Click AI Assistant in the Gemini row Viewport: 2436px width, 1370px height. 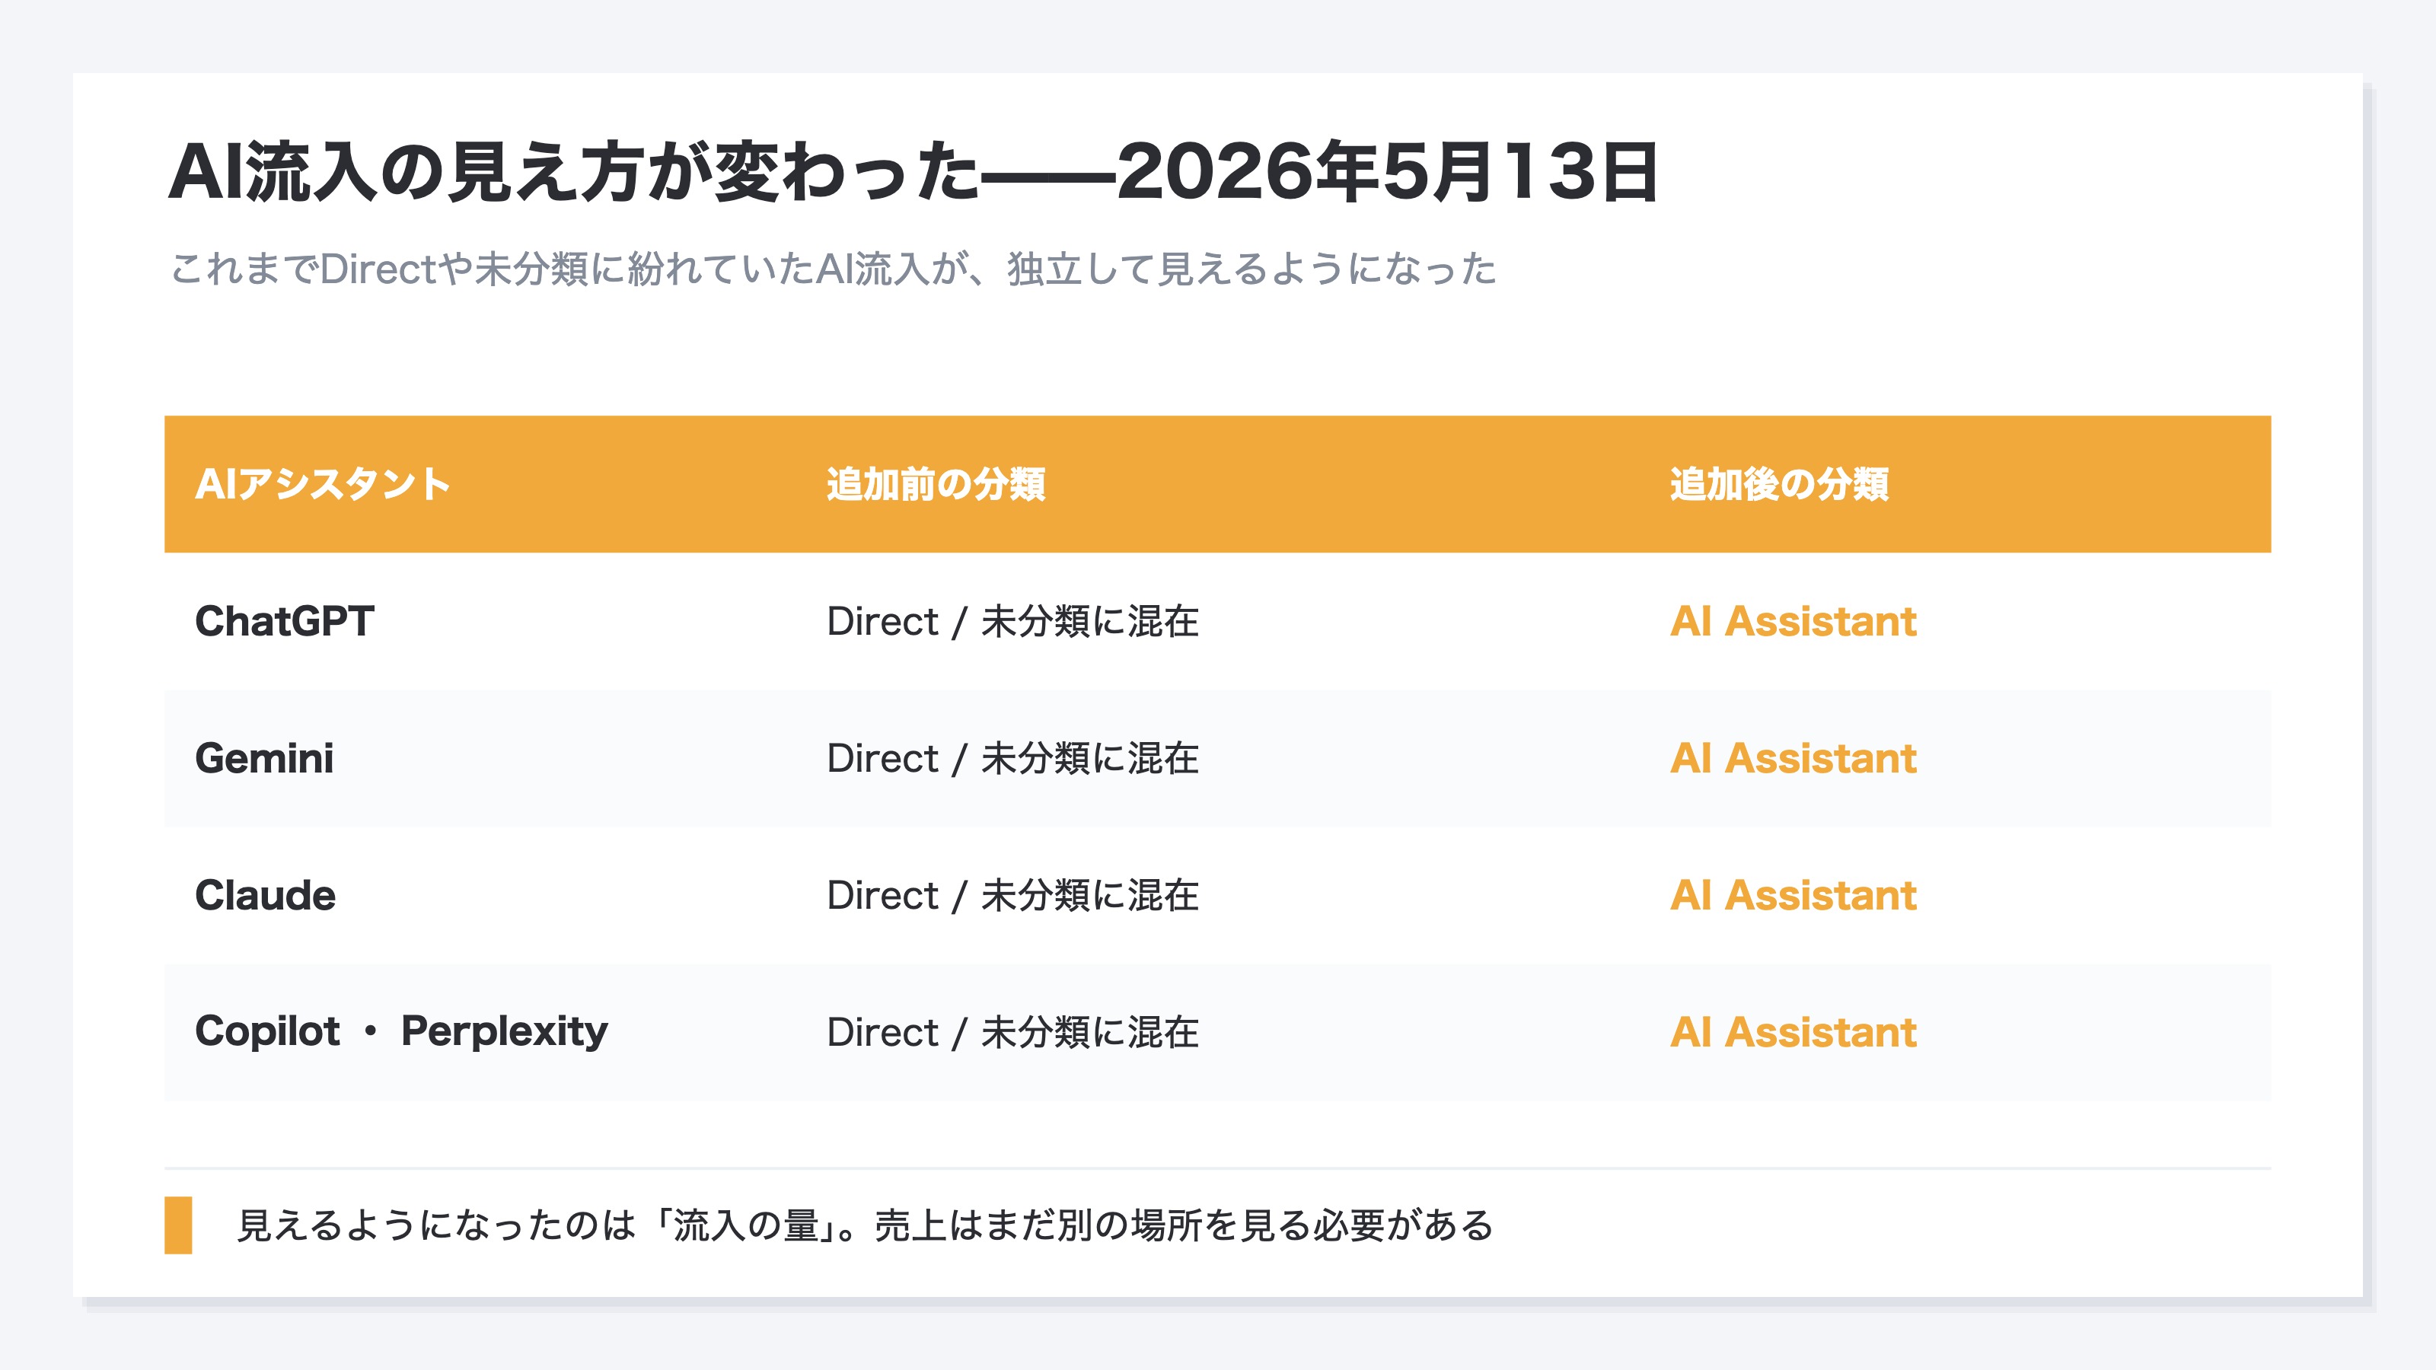click(1793, 758)
